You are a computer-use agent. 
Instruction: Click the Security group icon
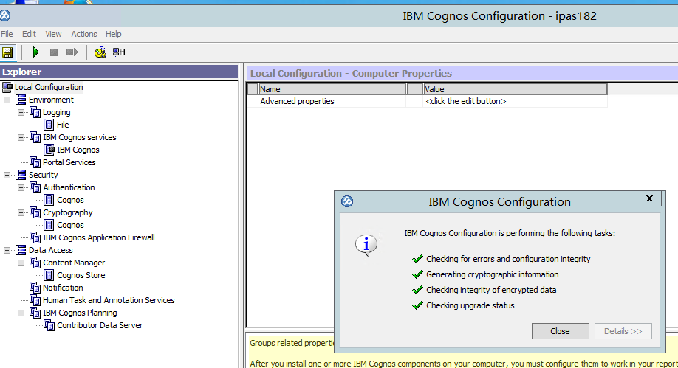tap(21, 175)
